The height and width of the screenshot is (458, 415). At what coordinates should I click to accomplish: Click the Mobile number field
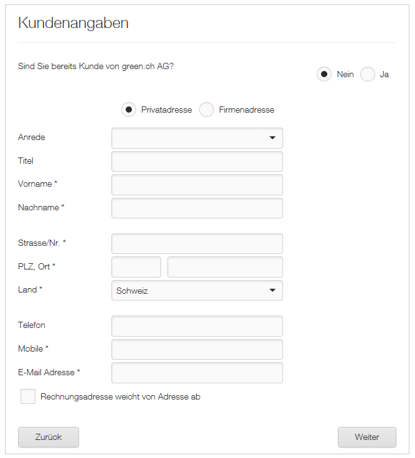pos(197,349)
